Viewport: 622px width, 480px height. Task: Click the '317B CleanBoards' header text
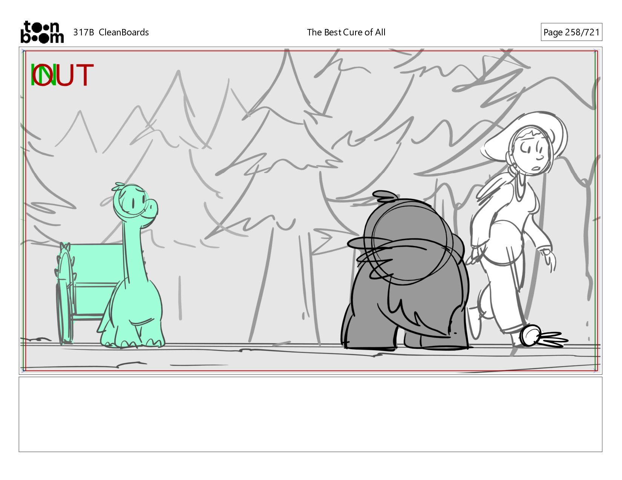(x=111, y=32)
